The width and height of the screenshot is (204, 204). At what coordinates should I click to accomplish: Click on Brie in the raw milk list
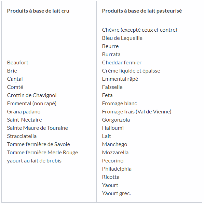(x=12, y=71)
